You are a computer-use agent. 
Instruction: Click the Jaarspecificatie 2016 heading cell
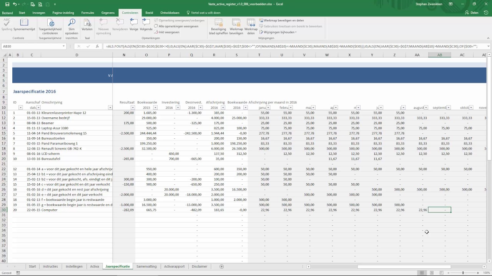35,92
